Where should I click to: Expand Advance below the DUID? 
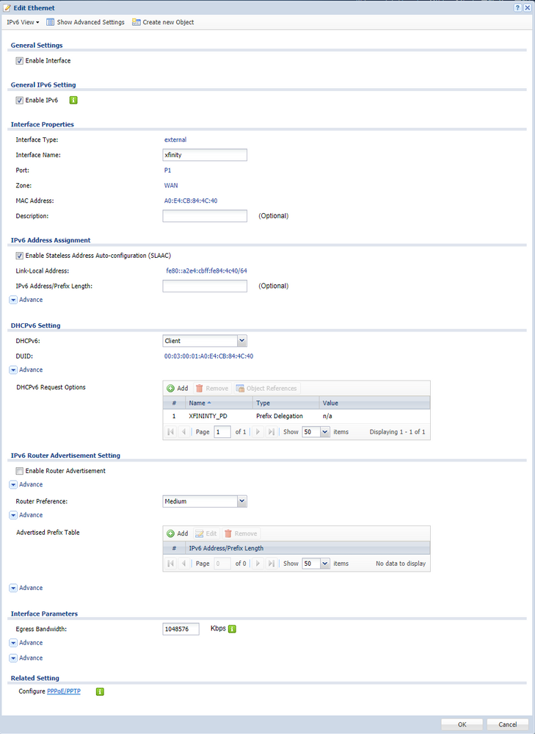pyautogui.click(x=26, y=370)
